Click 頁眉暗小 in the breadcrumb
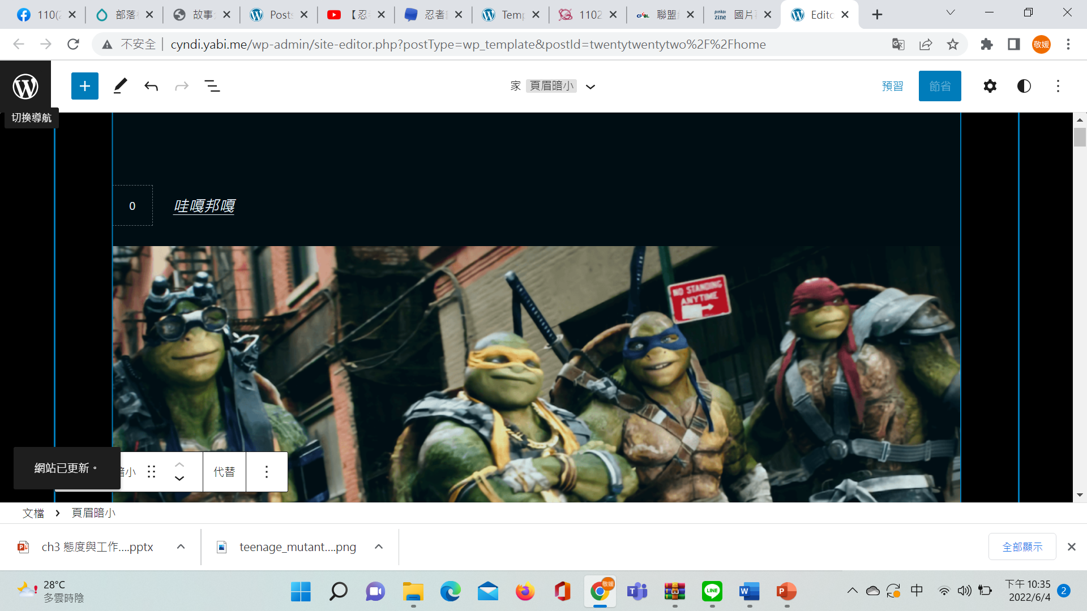Image resolution: width=1087 pixels, height=611 pixels. [x=93, y=513]
